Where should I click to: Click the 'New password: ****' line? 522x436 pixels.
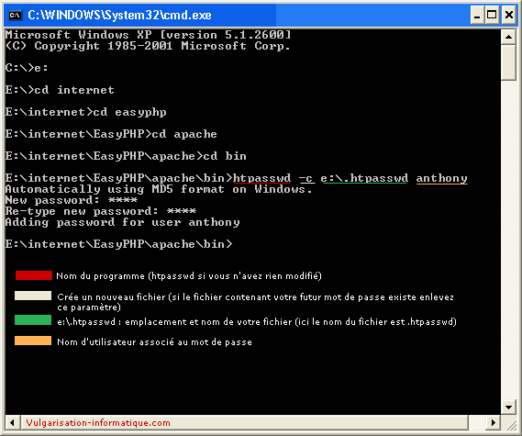72,200
